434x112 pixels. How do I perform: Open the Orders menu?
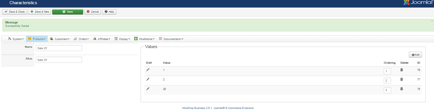[x=81, y=39]
